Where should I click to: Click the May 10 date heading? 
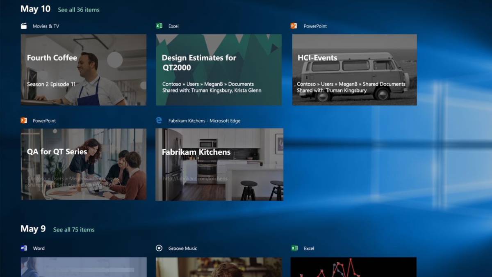pos(36,9)
